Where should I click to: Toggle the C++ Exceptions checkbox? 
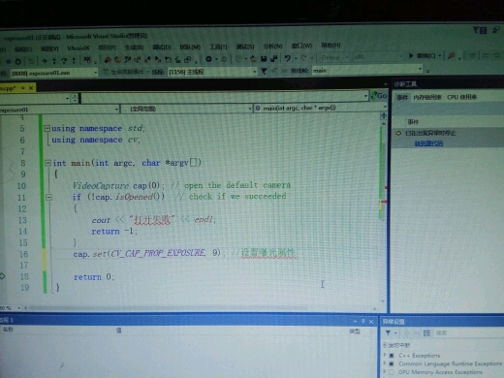click(392, 356)
